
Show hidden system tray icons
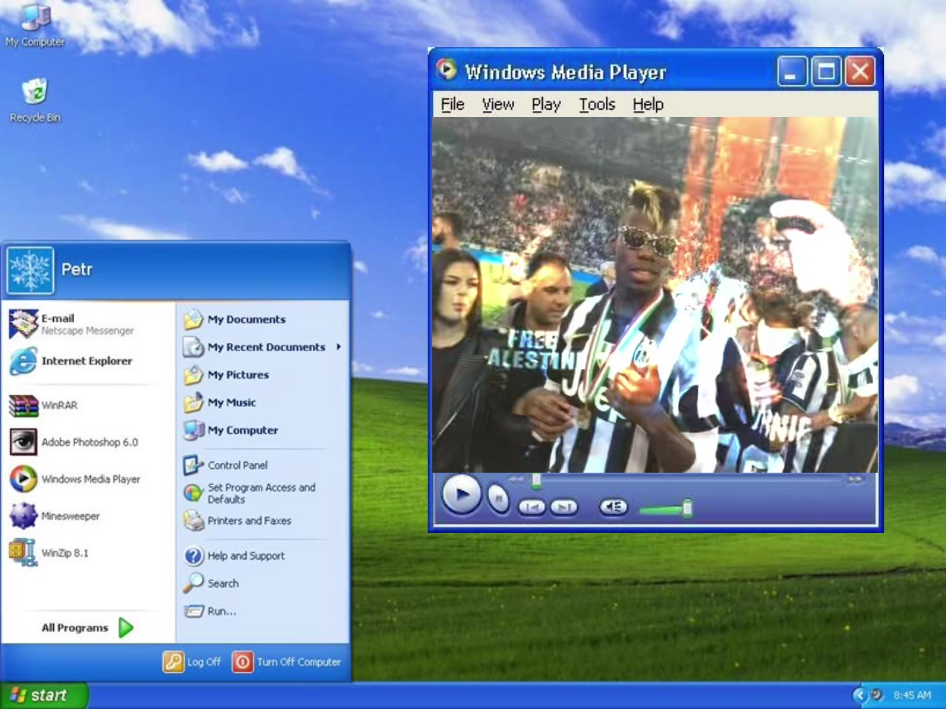pyautogui.click(x=860, y=695)
